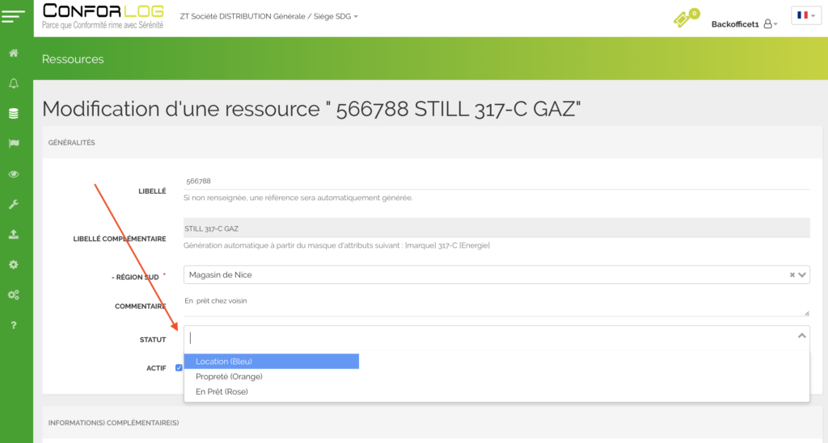Open notifications bell in sidebar
Screen dimensions: 828x443
[x=14, y=83]
